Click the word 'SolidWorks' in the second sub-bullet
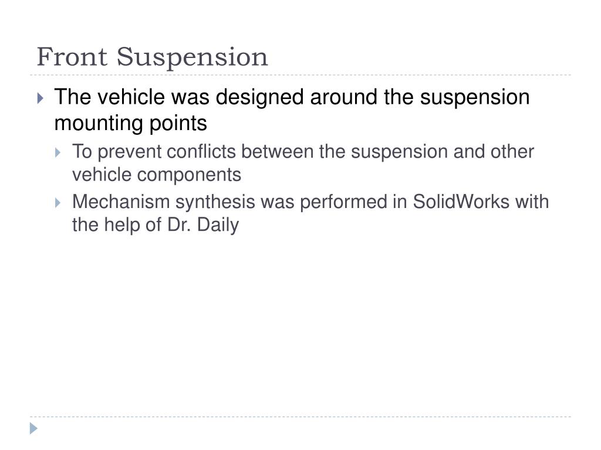601x450 pixels. 461,202
